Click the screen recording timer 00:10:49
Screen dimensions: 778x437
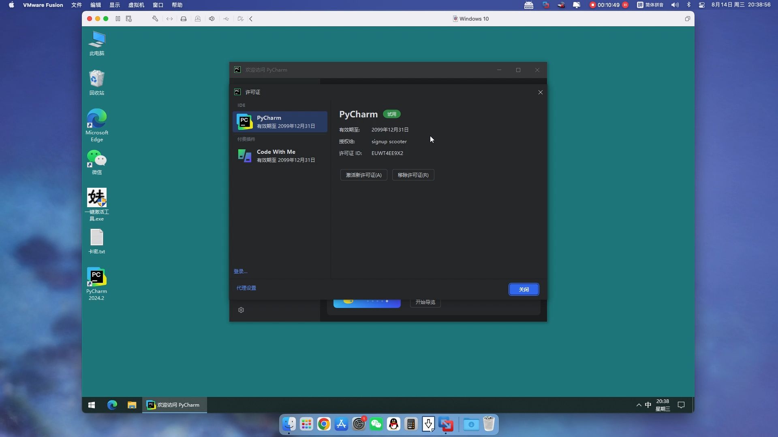609,5
